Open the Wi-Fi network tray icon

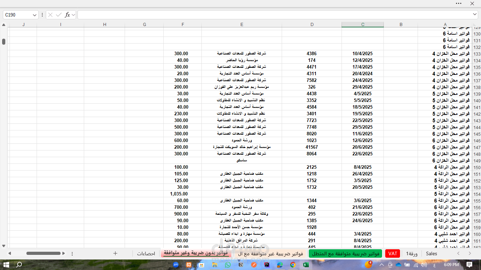coord(416,265)
